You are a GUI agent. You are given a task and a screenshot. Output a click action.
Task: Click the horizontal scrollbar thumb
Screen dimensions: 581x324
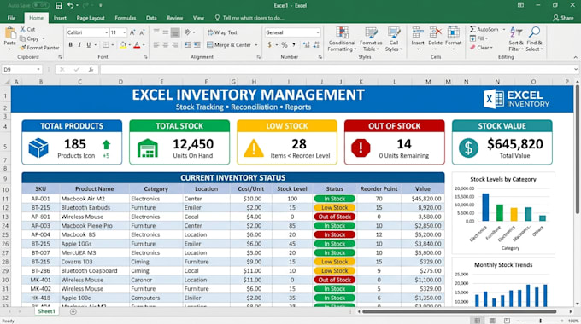[459, 311]
